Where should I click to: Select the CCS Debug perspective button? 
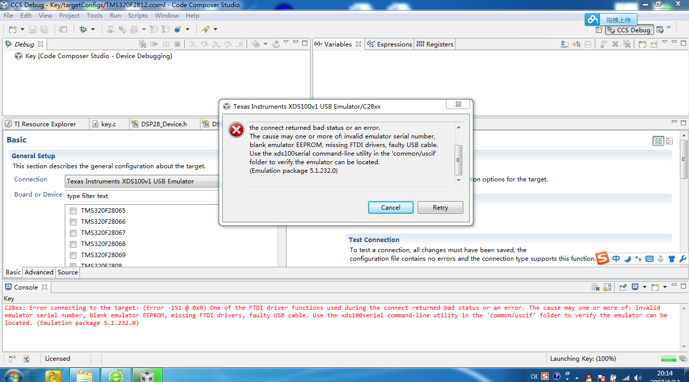pyautogui.click(x=629, y=30)
